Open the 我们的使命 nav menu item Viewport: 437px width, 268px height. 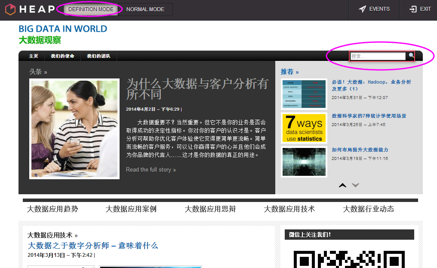(x=62, y=56)
